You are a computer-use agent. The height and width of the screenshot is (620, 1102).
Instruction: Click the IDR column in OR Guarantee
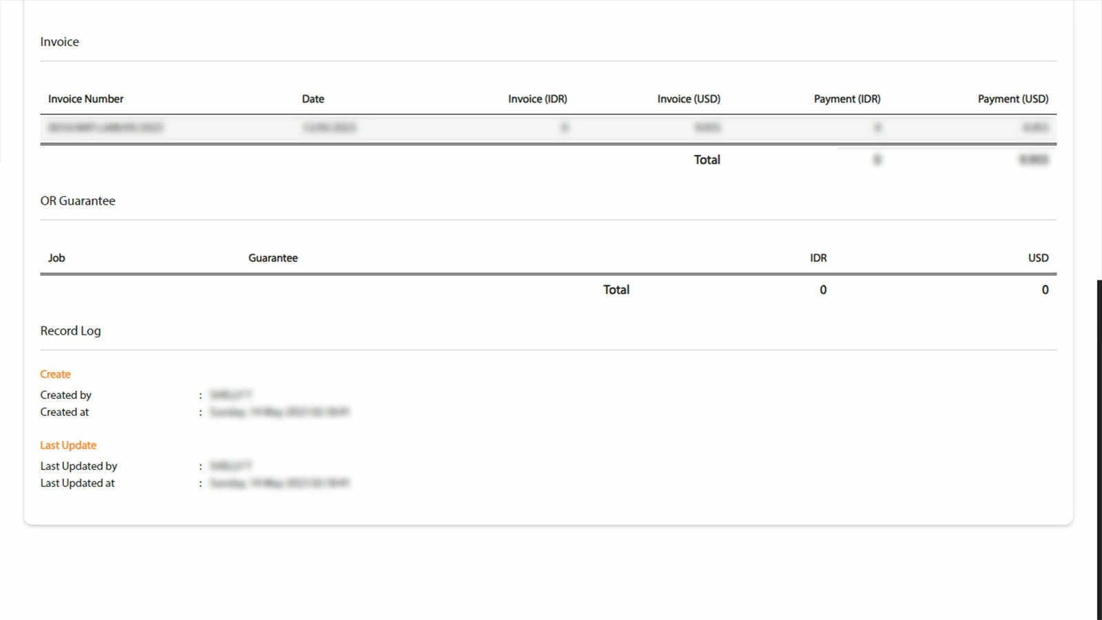coord(818,258)
